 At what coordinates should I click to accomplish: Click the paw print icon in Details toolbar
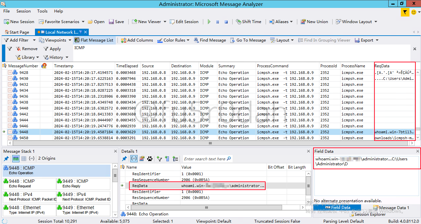[x=150, y=159]
